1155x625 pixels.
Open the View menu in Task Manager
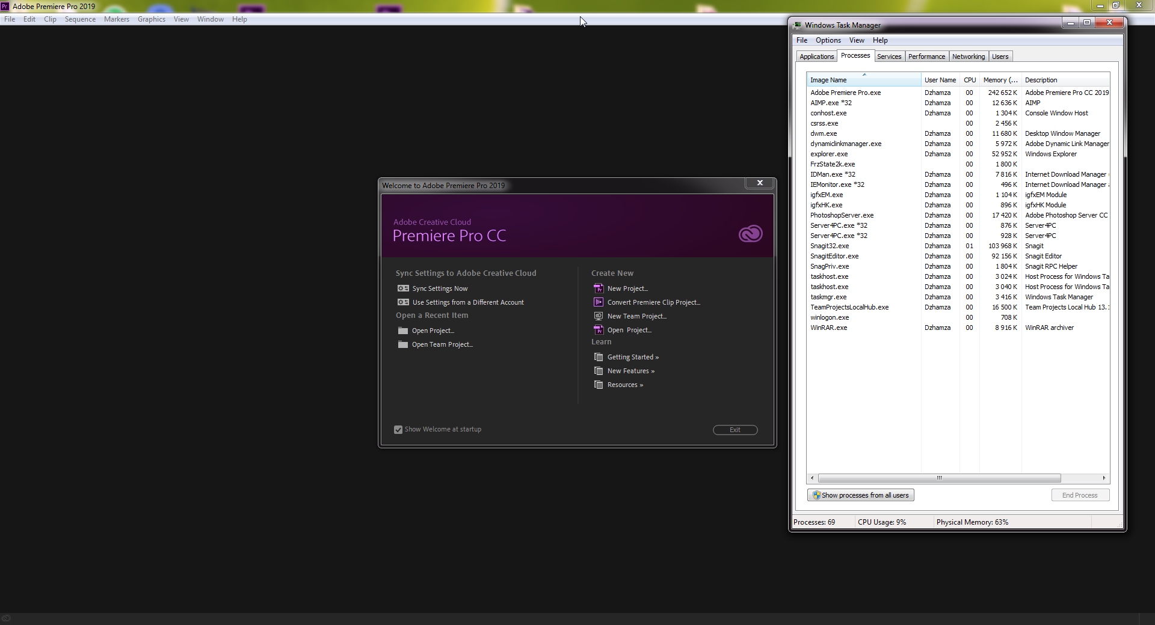coord(857,40)
